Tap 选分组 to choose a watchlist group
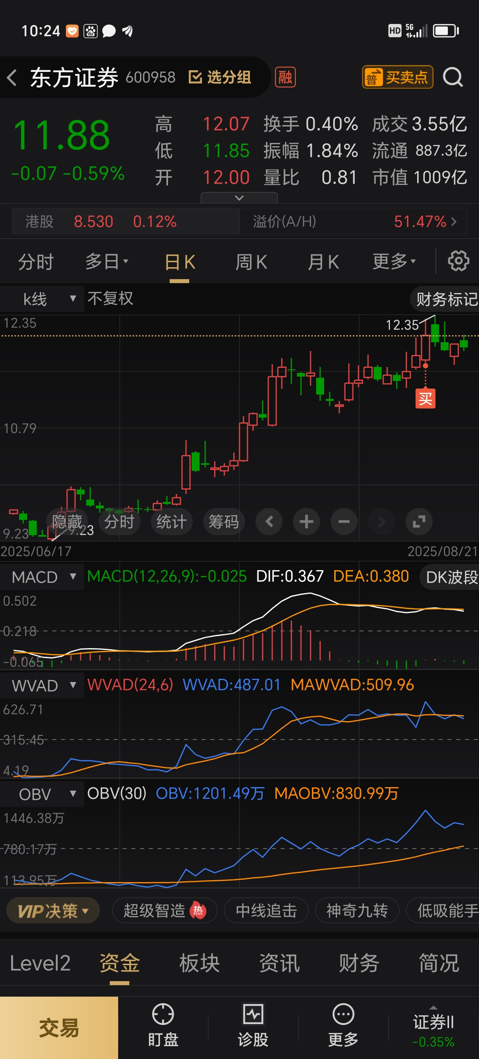 (220, 77)
